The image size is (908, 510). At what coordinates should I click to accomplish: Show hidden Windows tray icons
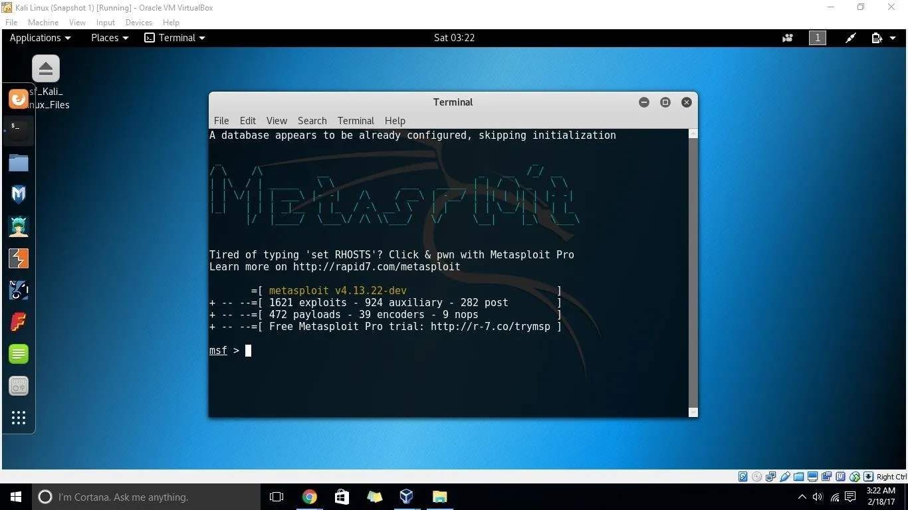tap(802, 497)
